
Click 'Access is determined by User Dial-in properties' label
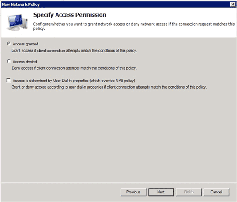(x=74, y=81)
